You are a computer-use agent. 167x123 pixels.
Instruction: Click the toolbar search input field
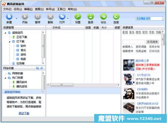[x=149, y=18]
